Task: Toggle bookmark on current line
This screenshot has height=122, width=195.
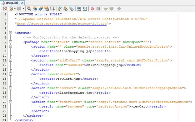Action: (72, 8)
